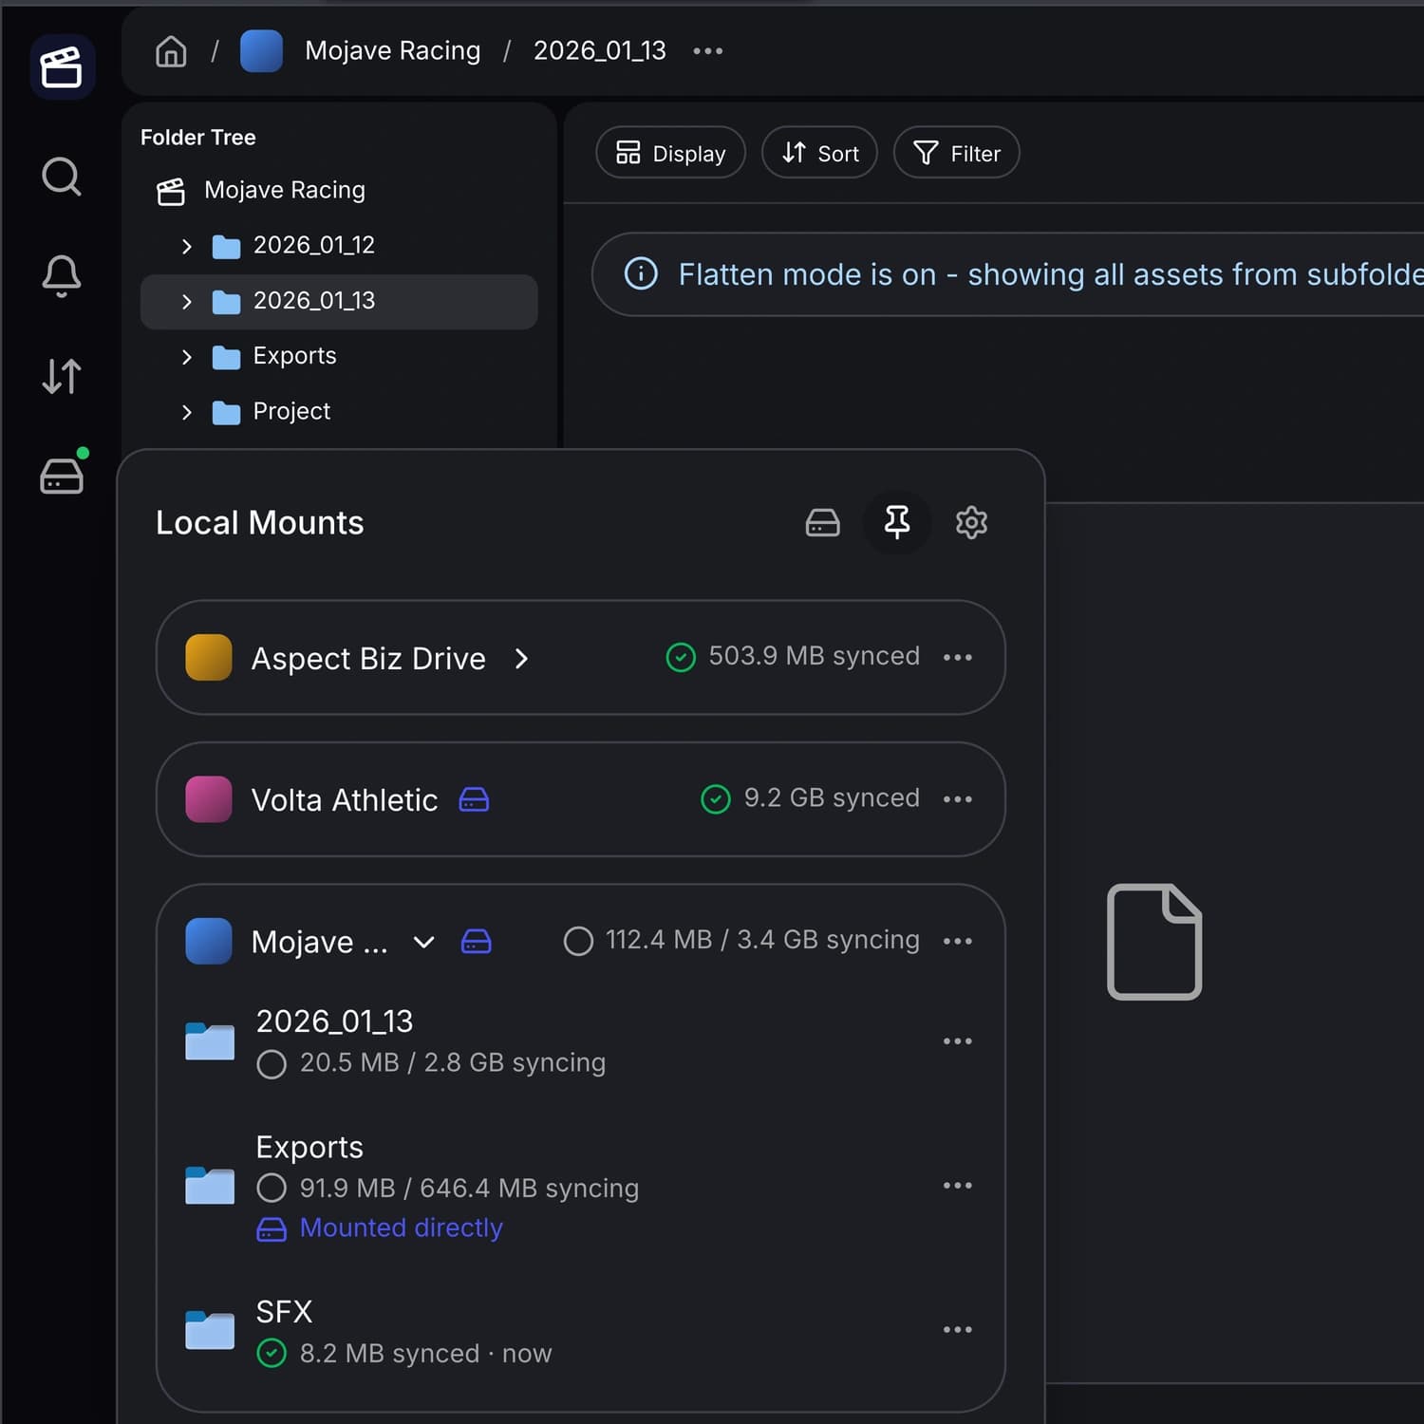Select Project folder in Folder Tree
This screenshot has height=1424, width=1424.
point(291,411)
